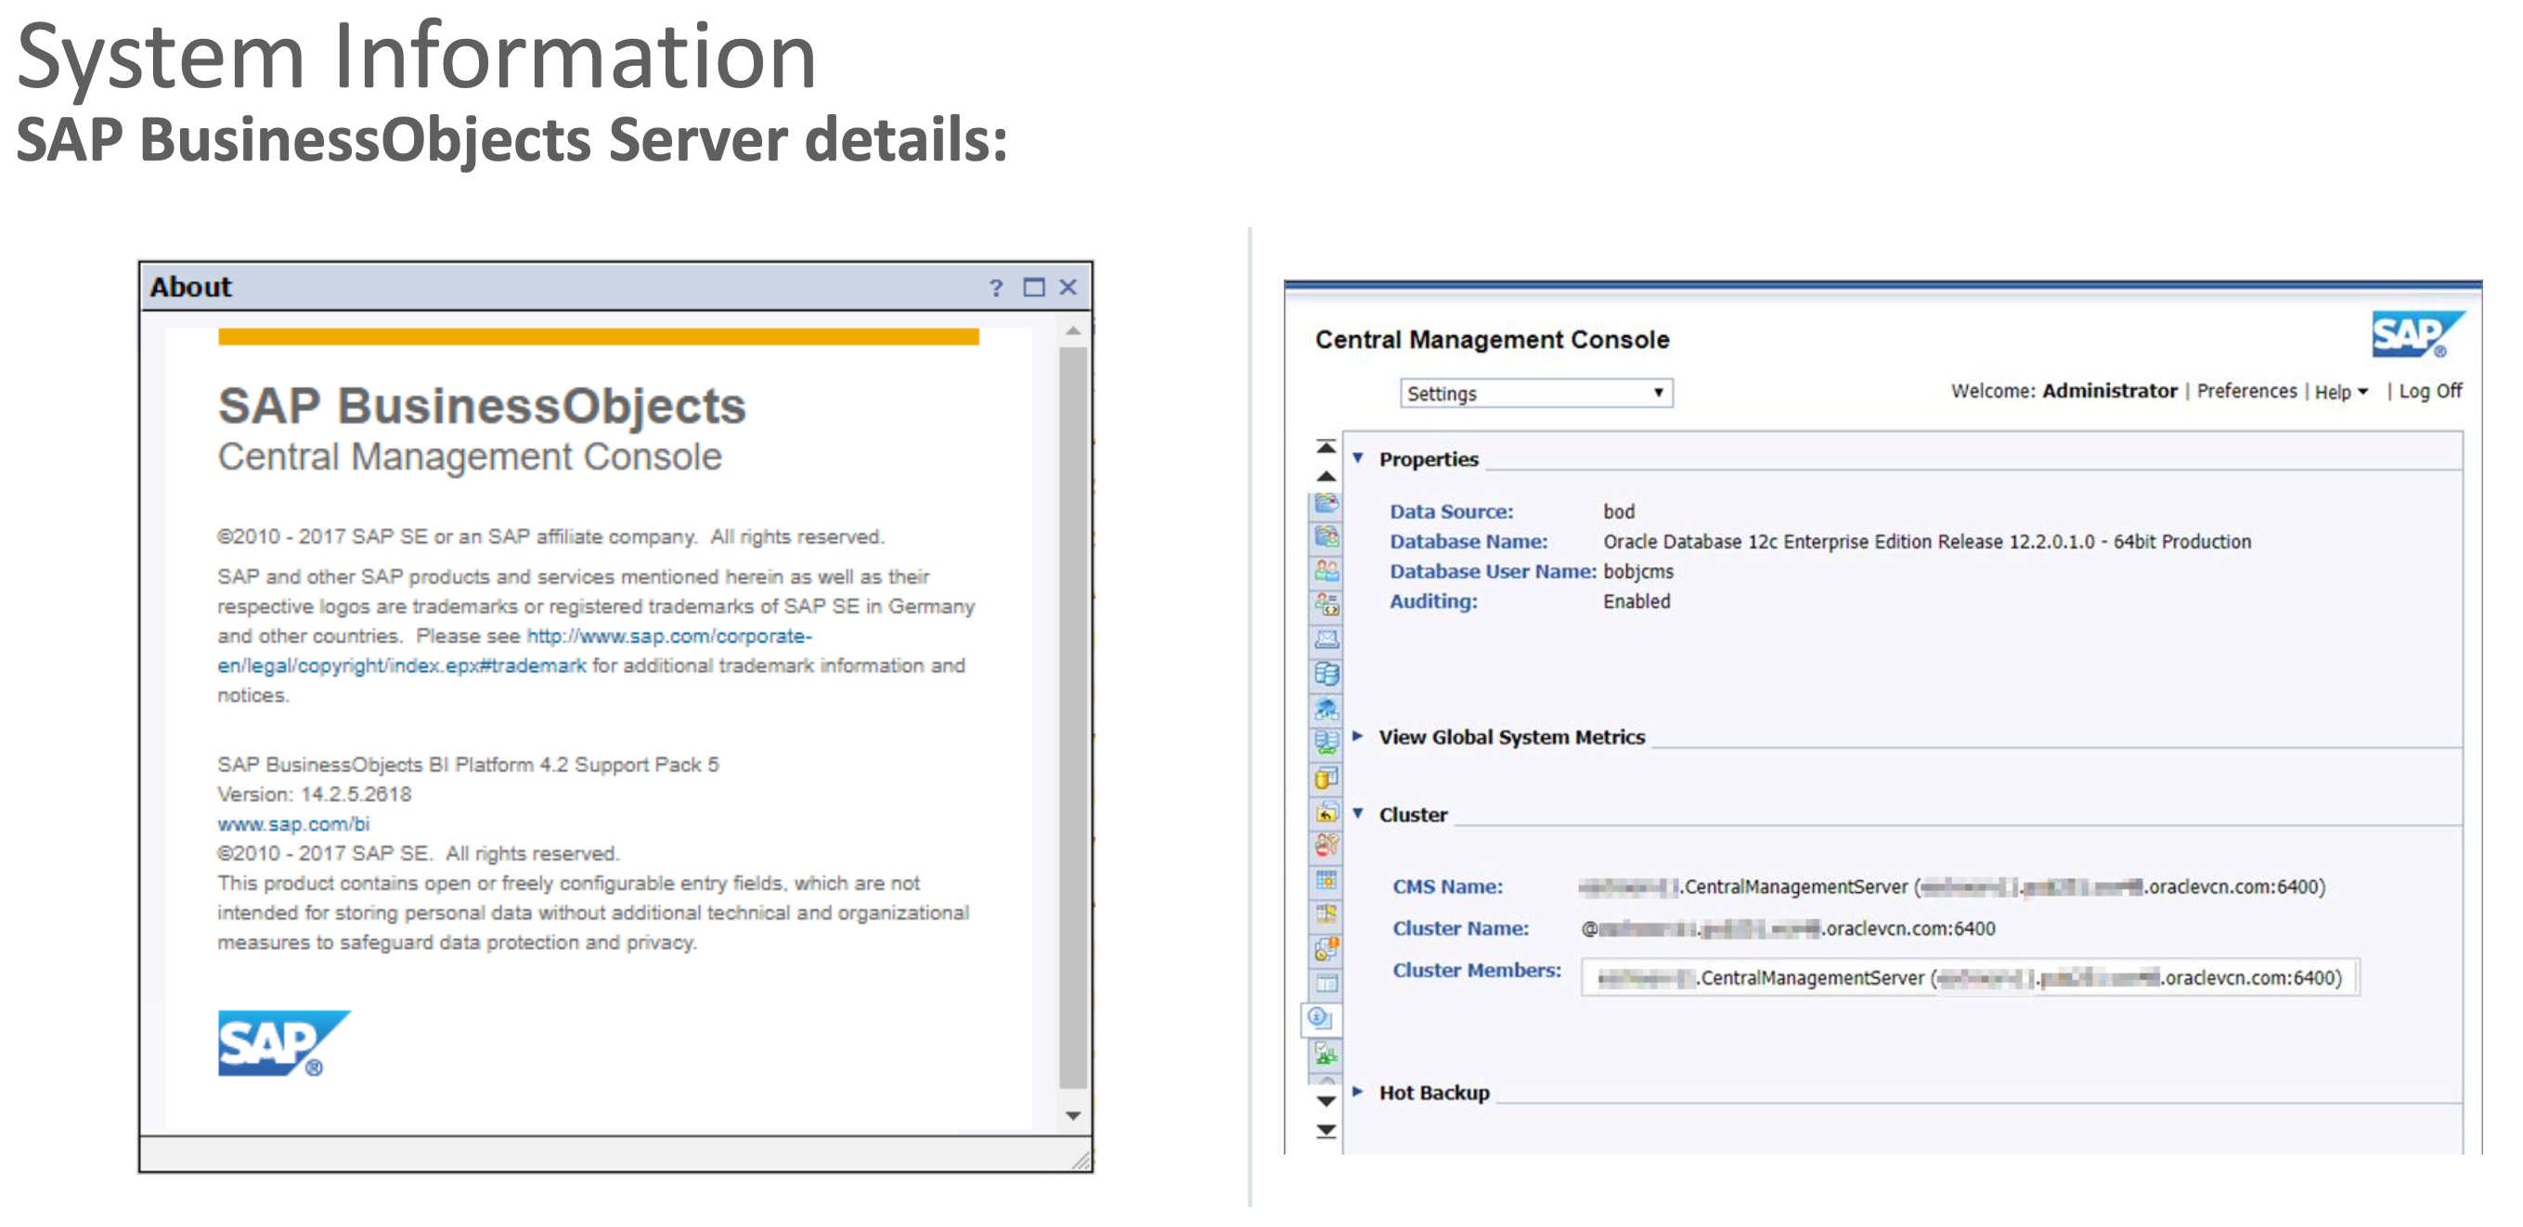Click the Access Levels key sidebar icon

click(x=1326, y=846)
